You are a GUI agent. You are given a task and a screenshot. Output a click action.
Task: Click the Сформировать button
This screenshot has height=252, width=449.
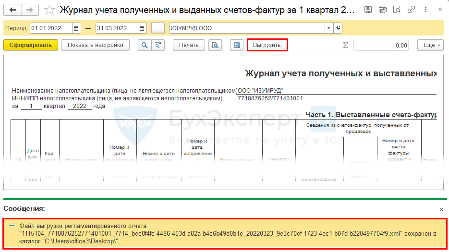[x=31, y=45]
